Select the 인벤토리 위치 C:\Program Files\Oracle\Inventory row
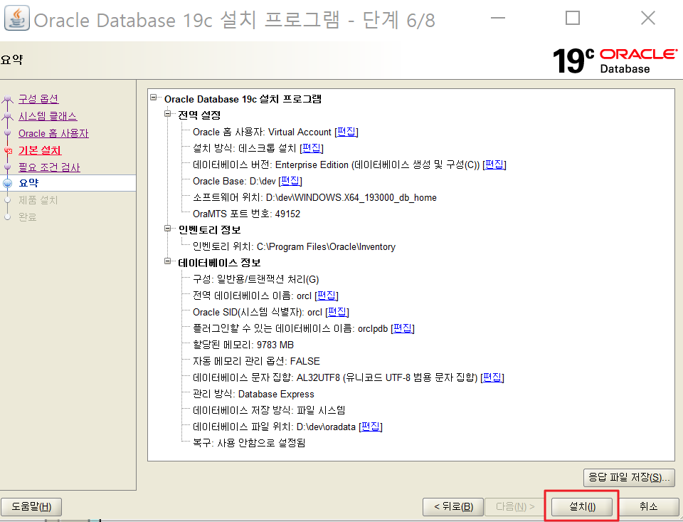Viewport: 683px width, 522px height. pyautogui.click(x=294, y=247)
